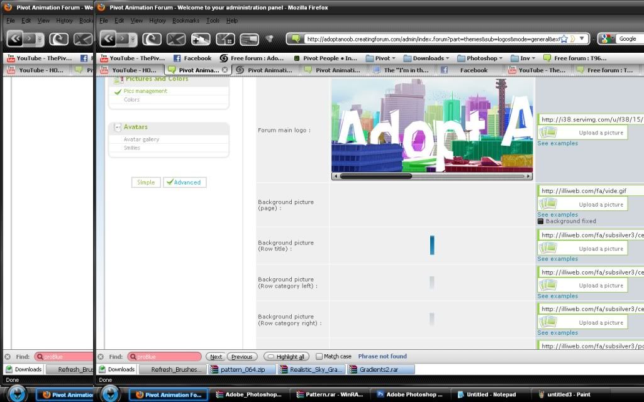Open the back/forward history dropdown in main window
The image size is (644, 402).
coord(133,39)
